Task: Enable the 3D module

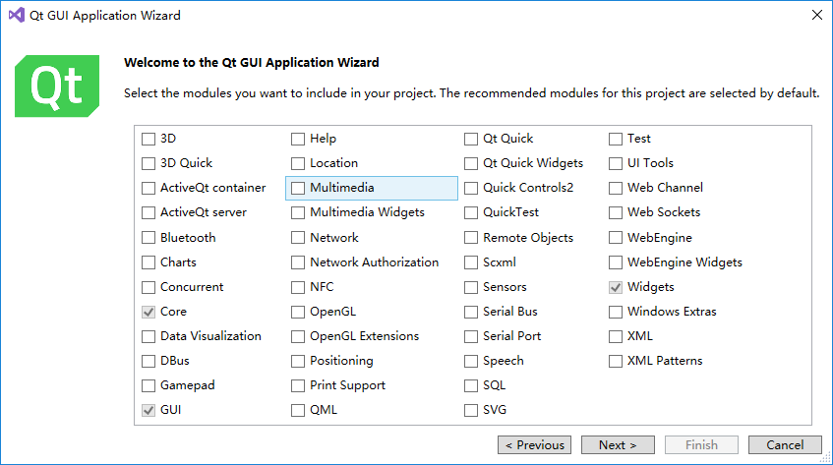Action: 149,139
